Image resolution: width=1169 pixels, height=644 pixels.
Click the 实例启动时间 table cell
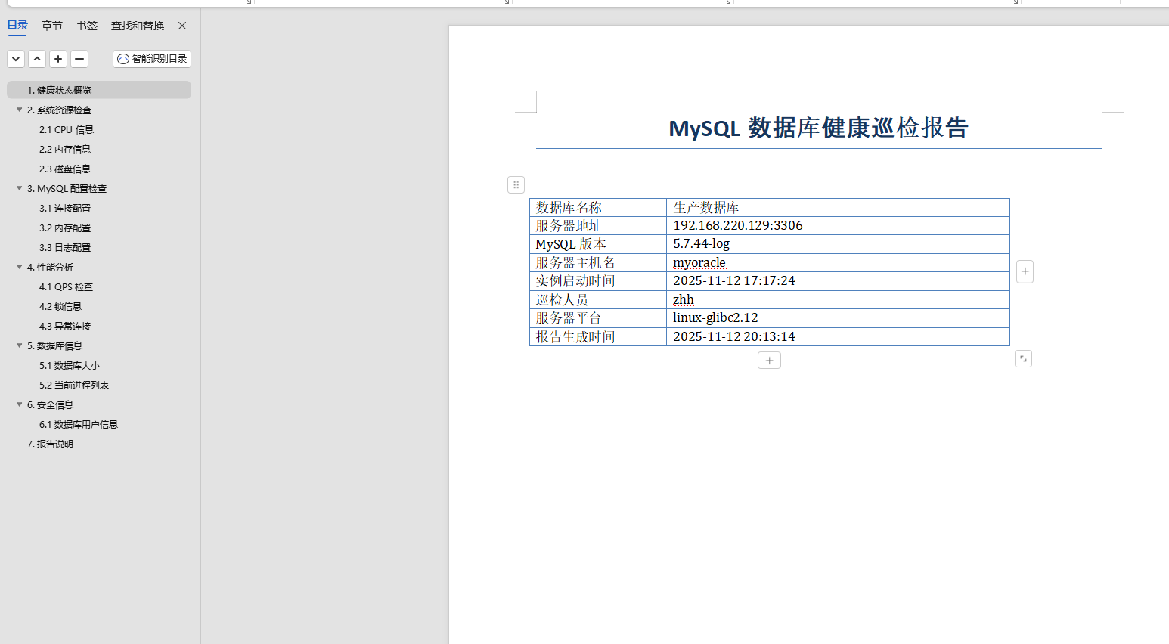tap(598, 281)
